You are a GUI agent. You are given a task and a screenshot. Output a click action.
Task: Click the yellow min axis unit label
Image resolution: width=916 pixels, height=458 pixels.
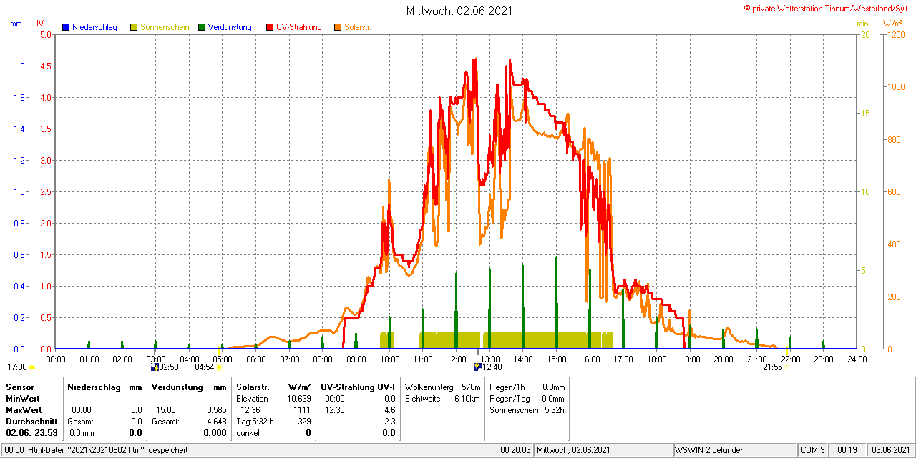coord(862,24)
